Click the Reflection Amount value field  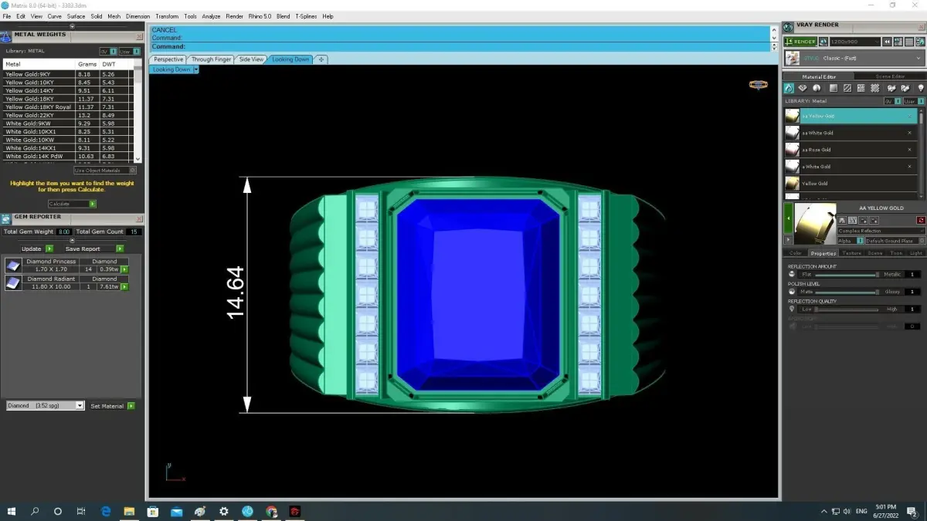[912, 274]
